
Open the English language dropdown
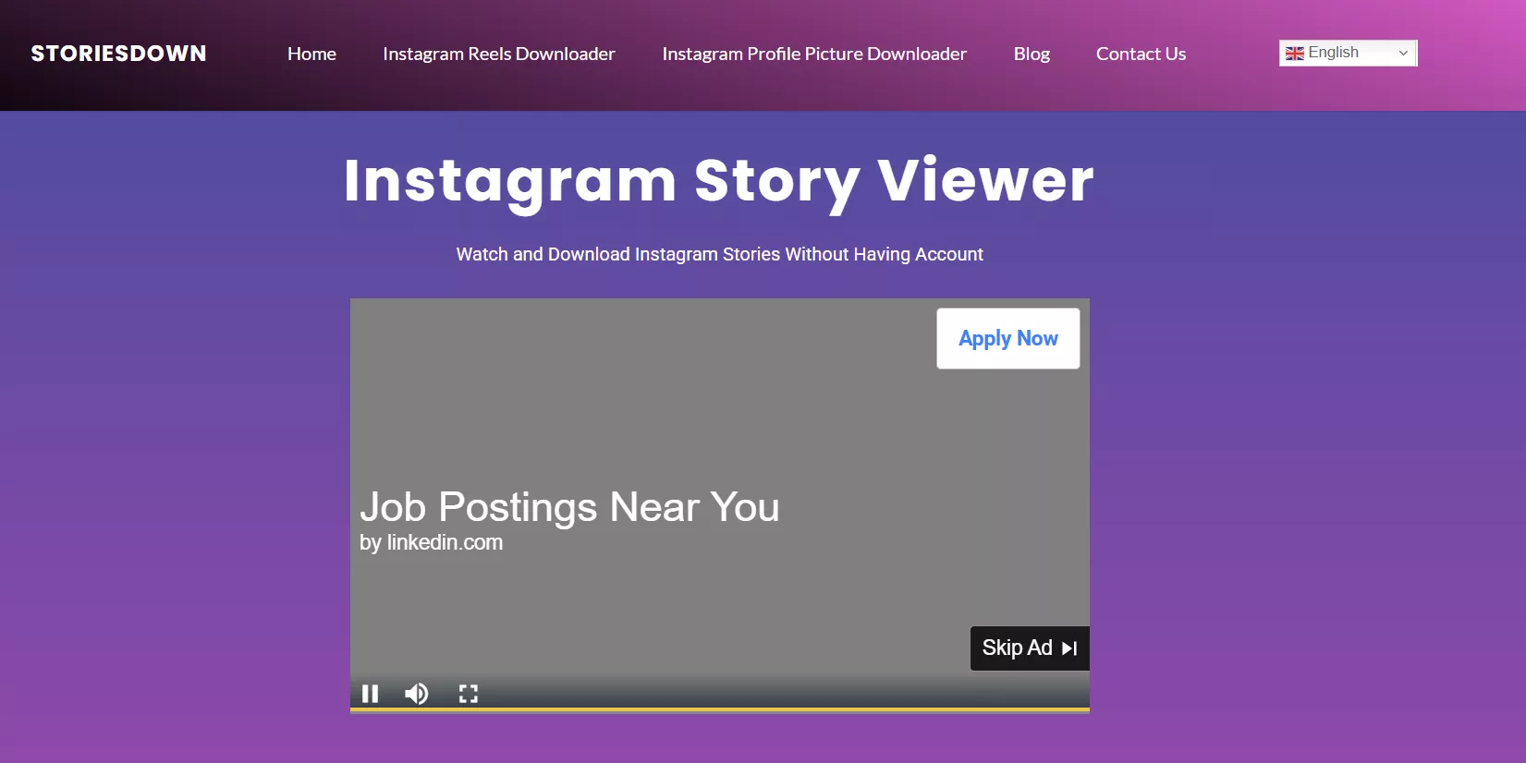(x=1348, y=53)
